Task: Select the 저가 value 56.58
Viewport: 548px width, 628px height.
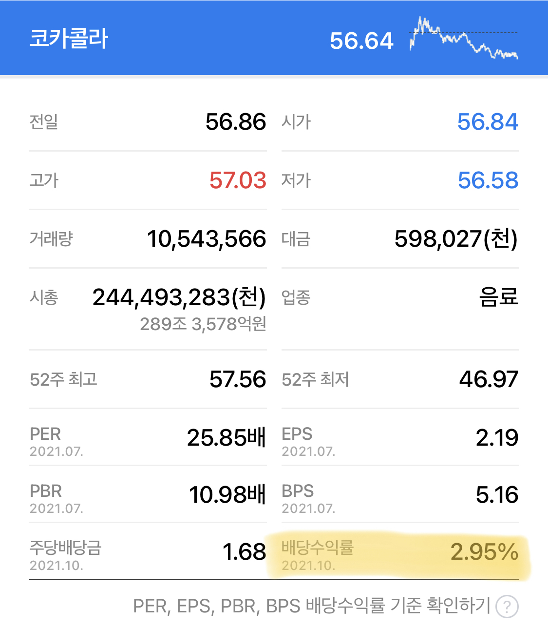Action: 488,180
